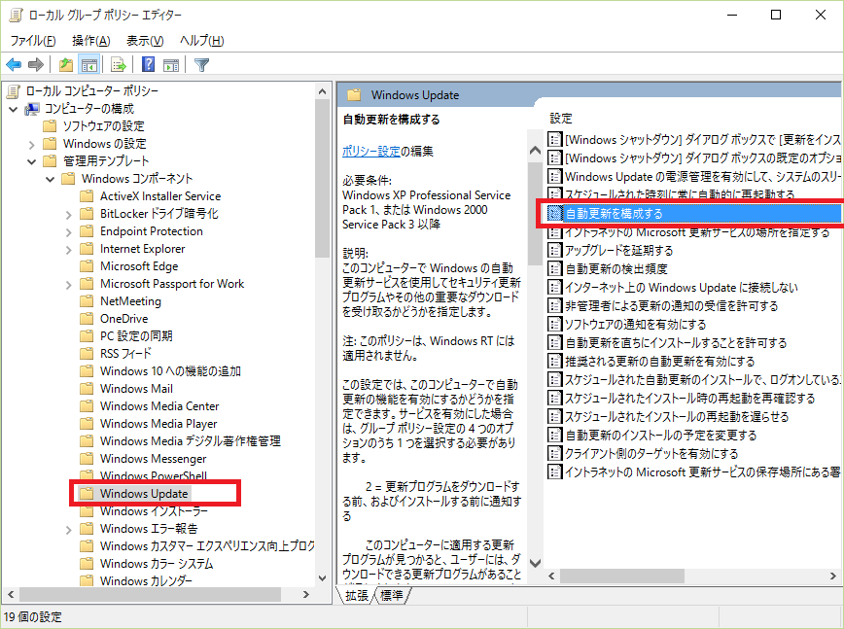Open the ファイル(F) menu
Image resolution: width=844 pixels, height=629 pixels.
[33, 40]
